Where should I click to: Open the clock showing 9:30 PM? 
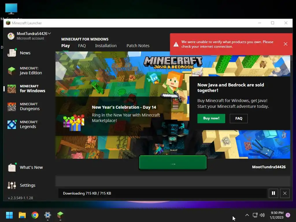277,215
